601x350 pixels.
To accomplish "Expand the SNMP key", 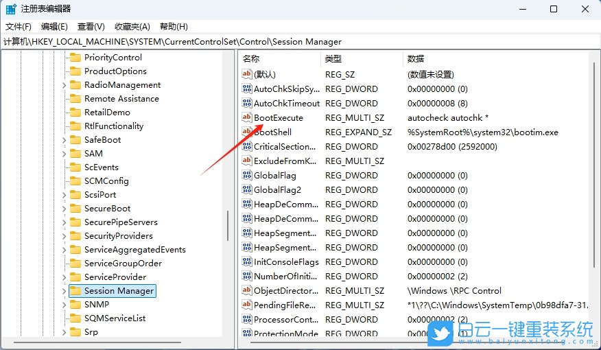I will click(x=64, y=305).
